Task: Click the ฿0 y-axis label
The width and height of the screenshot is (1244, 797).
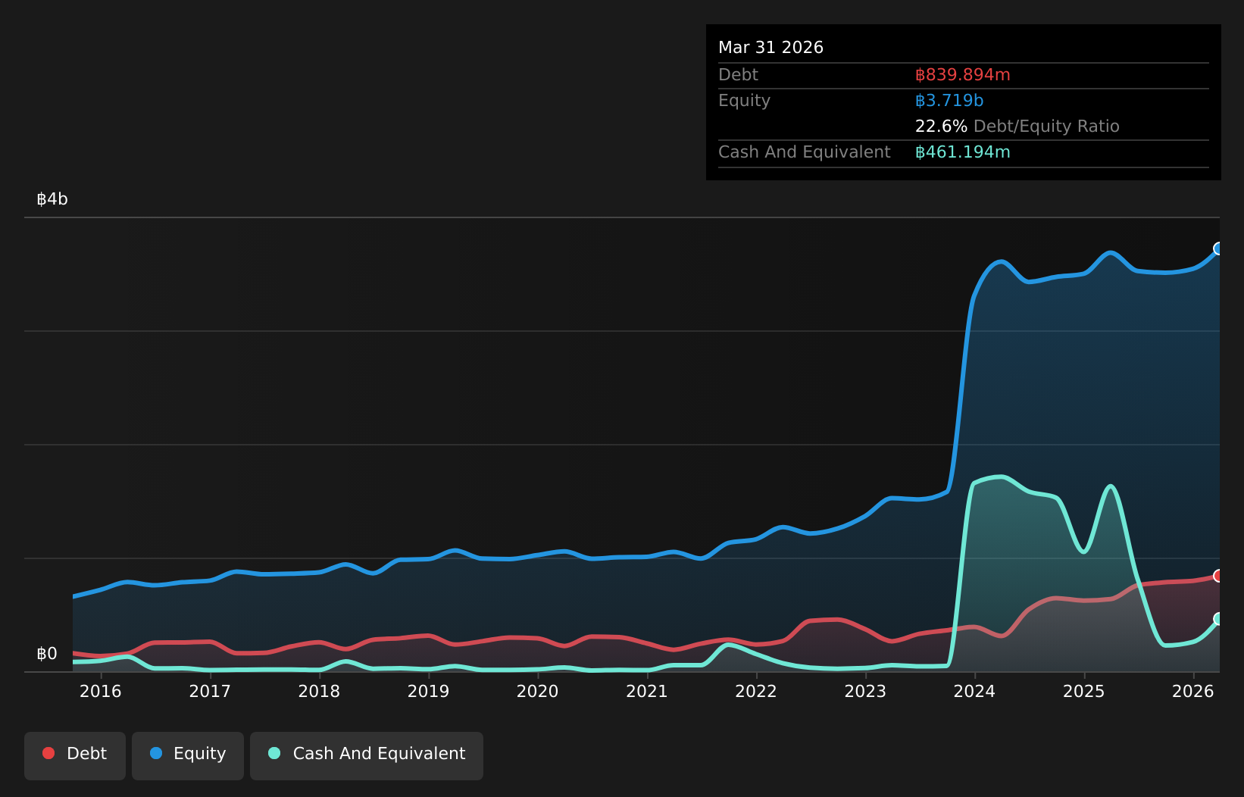Action: coord(47,654)
